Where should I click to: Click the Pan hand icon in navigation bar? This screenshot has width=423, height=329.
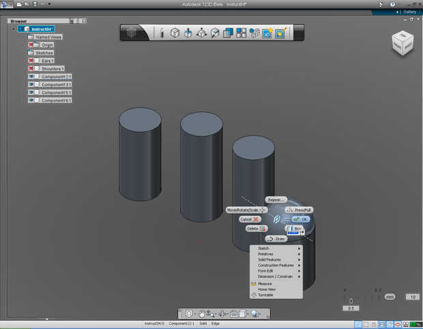202,314
